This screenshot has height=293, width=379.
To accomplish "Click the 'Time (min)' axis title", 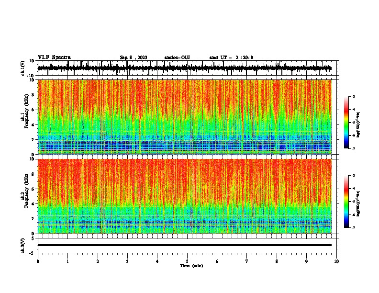I will [x=191, y=266].
